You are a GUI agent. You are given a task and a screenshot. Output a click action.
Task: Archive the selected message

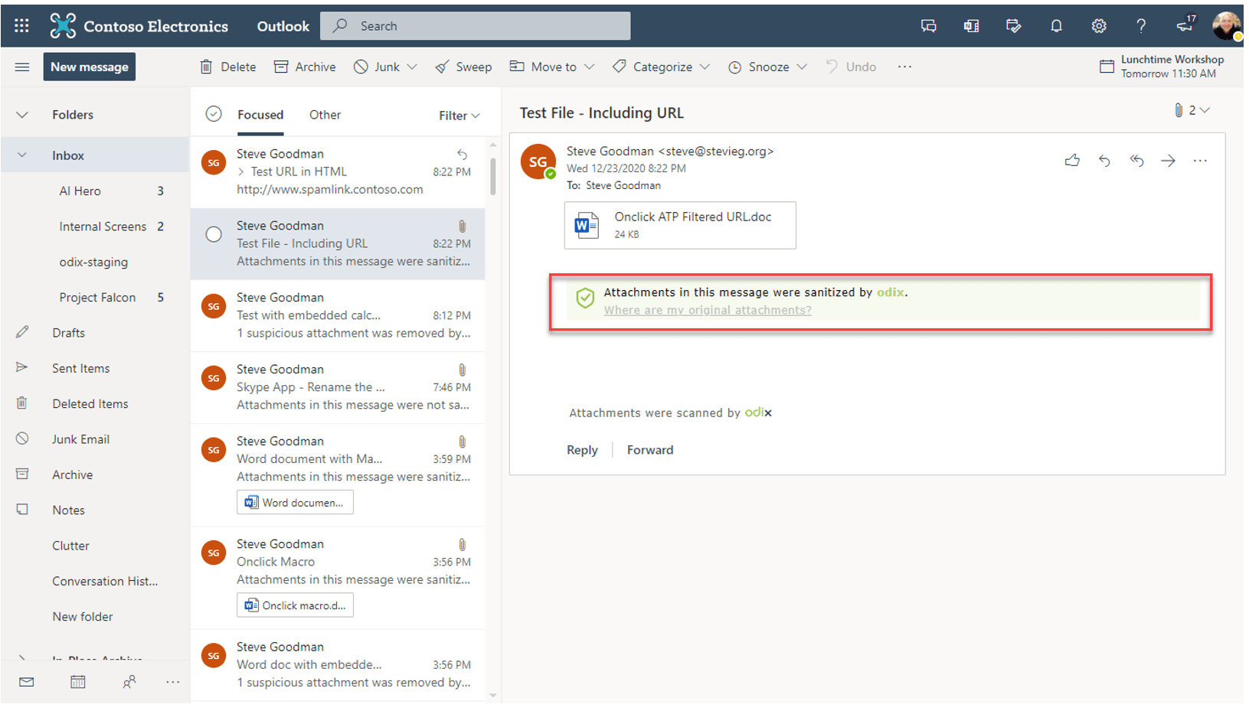click(x=305, y=67)
